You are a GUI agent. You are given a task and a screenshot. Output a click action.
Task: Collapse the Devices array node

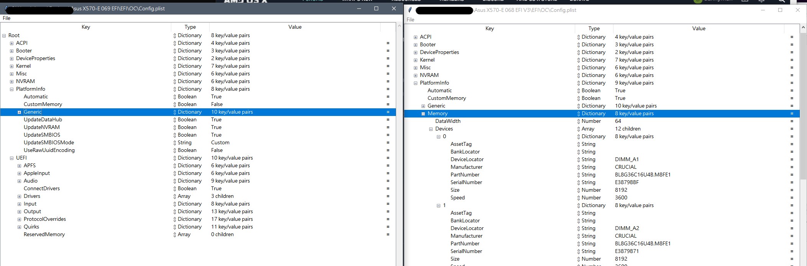(x=431, y=129)
